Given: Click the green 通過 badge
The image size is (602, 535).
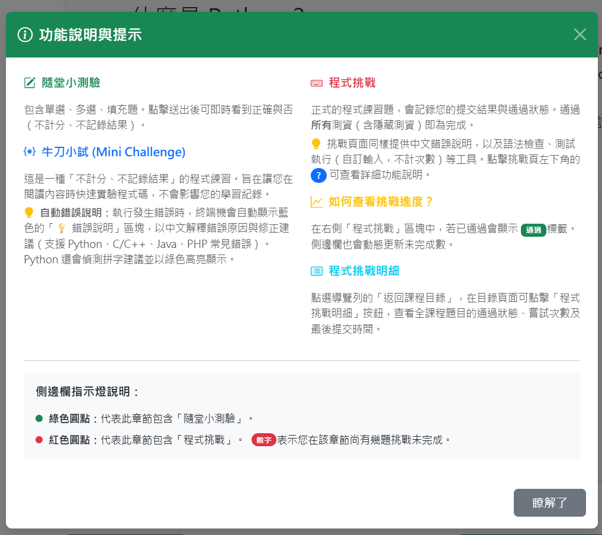Looking at the screenshot, I should (533, 230).
